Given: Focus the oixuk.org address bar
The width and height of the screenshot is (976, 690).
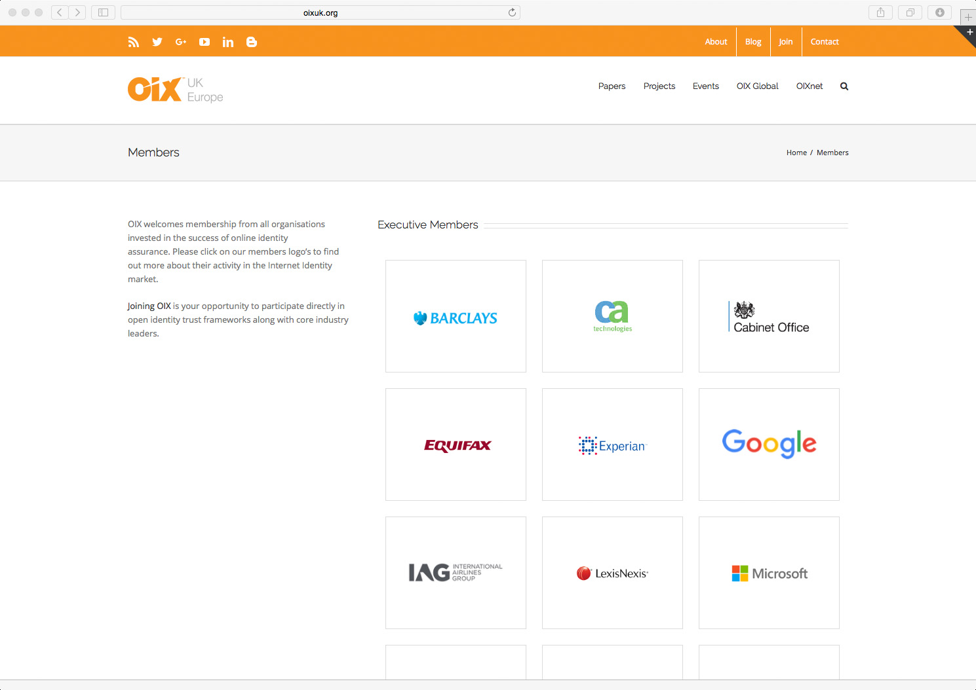Looking at the screenshot, I should pyautogui.click(x=321, y=12).
